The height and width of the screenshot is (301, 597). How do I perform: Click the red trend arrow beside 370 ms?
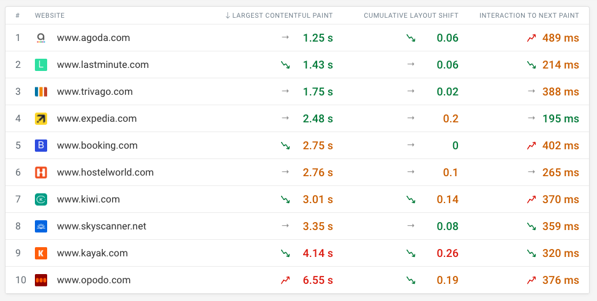531,199
